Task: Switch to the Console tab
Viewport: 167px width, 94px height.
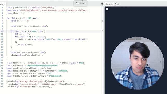Action: (109, 4)
